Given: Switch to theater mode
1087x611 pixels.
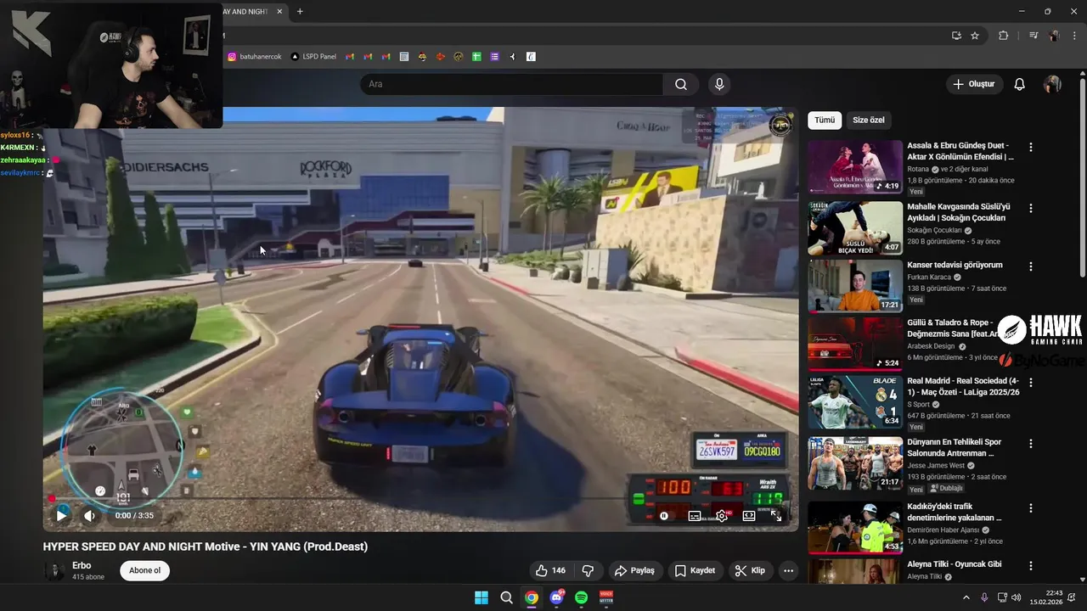Looking at the screenshot, I should [749, 515].
